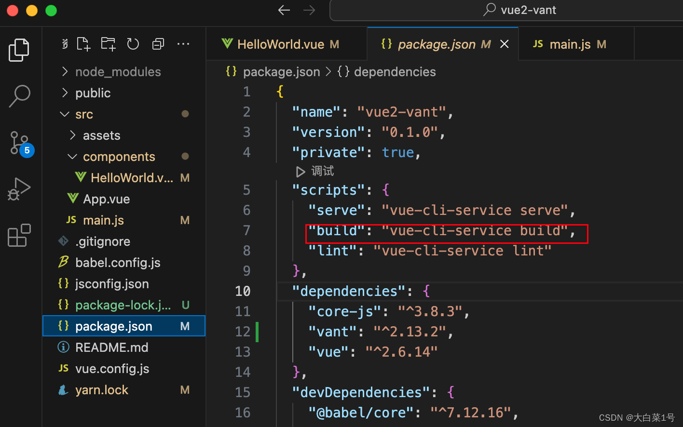683x427 pixels.
Task: Click the "vue-cli-service lint" value
Action: coord(463,251)
